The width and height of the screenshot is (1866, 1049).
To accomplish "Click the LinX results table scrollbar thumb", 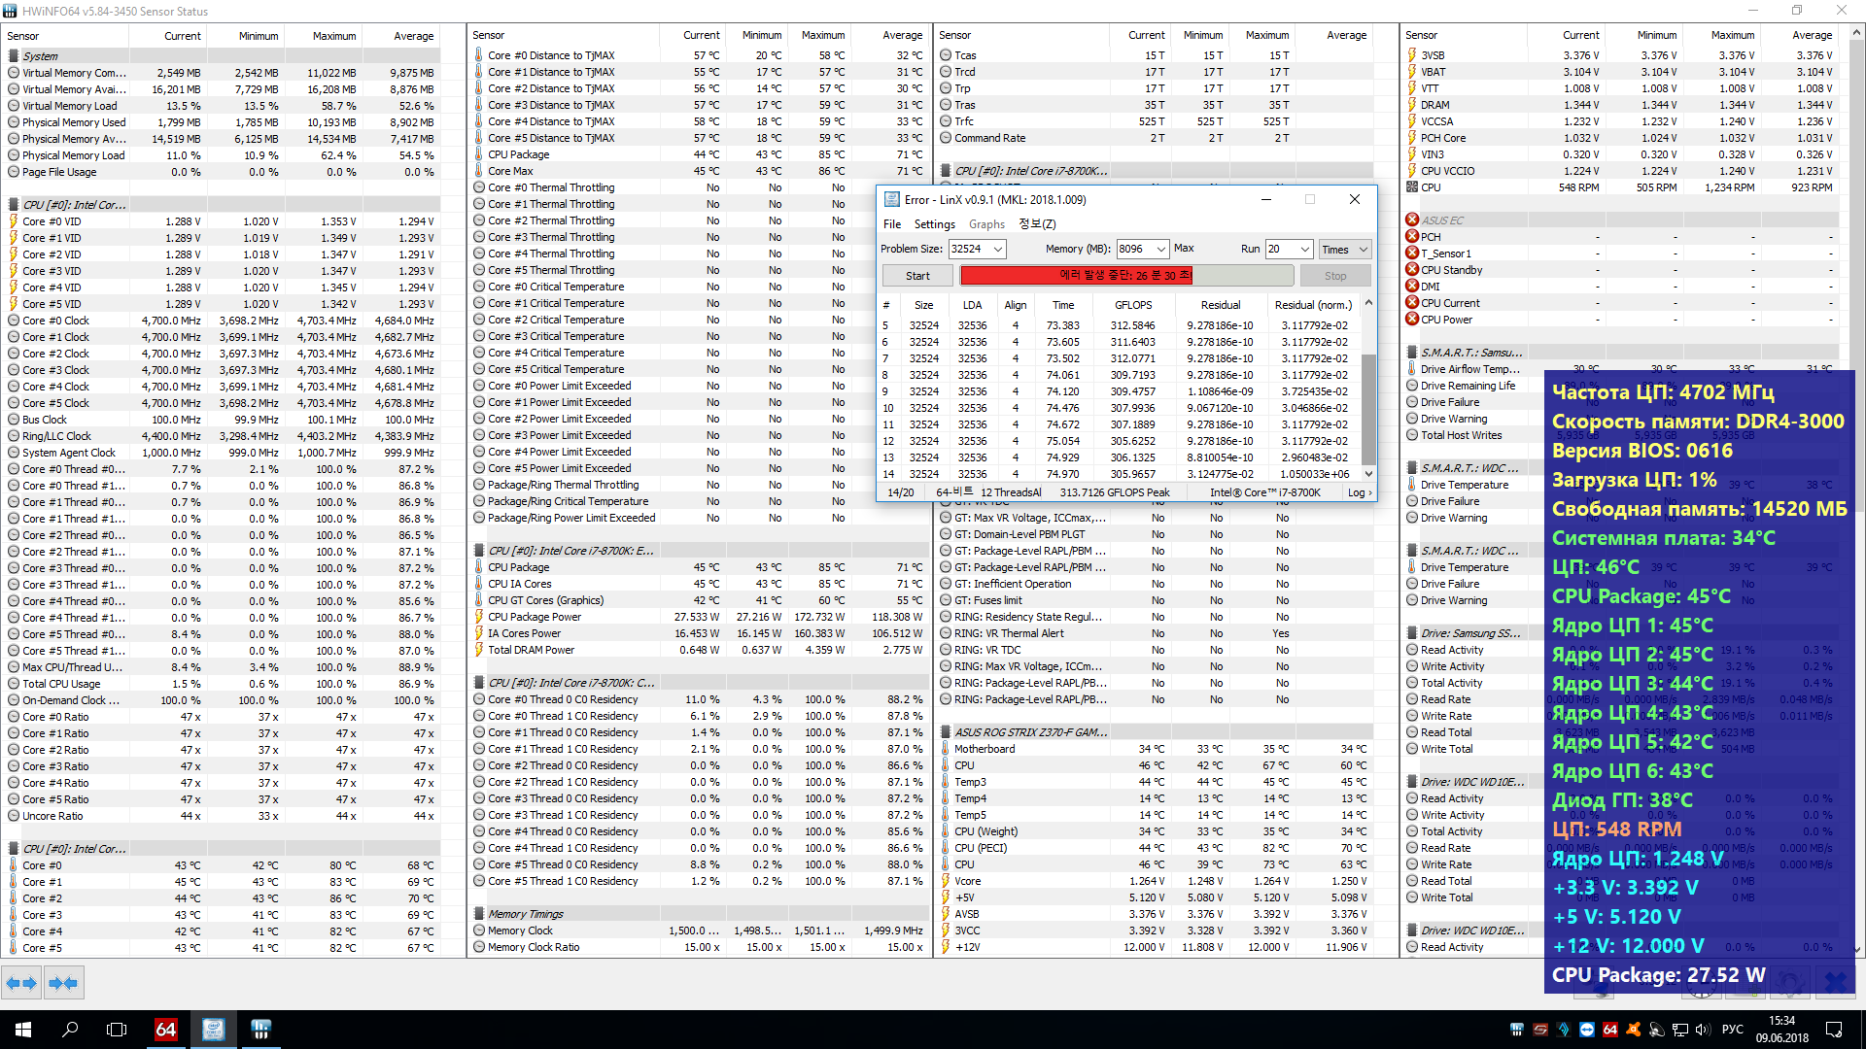I will coord(1368,408).
